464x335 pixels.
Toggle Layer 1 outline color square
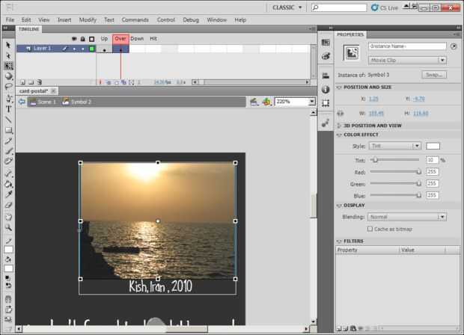pos(91,49)
